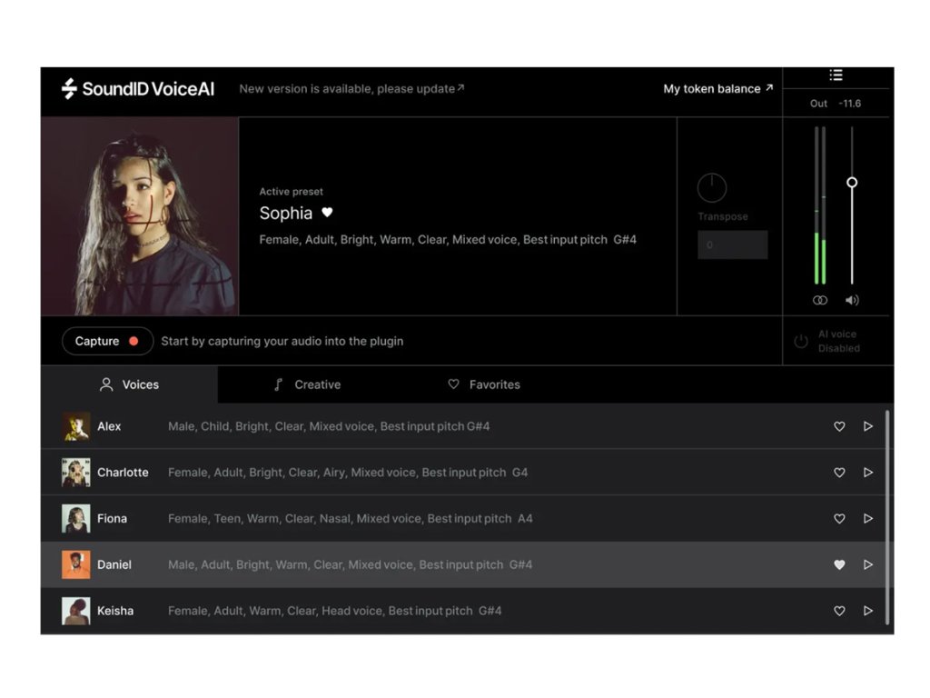The image size is (930, 698).
Task: Click Sophia's tags ending in G#4
Action: [448, 240]
